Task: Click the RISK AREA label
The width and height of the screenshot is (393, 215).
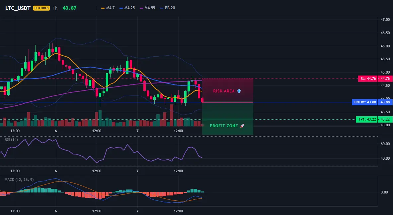Action: point(224,91)
